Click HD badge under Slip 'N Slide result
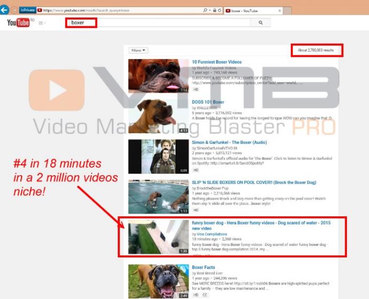This screenshot has height=299, width=369. [x=196, y=210]
